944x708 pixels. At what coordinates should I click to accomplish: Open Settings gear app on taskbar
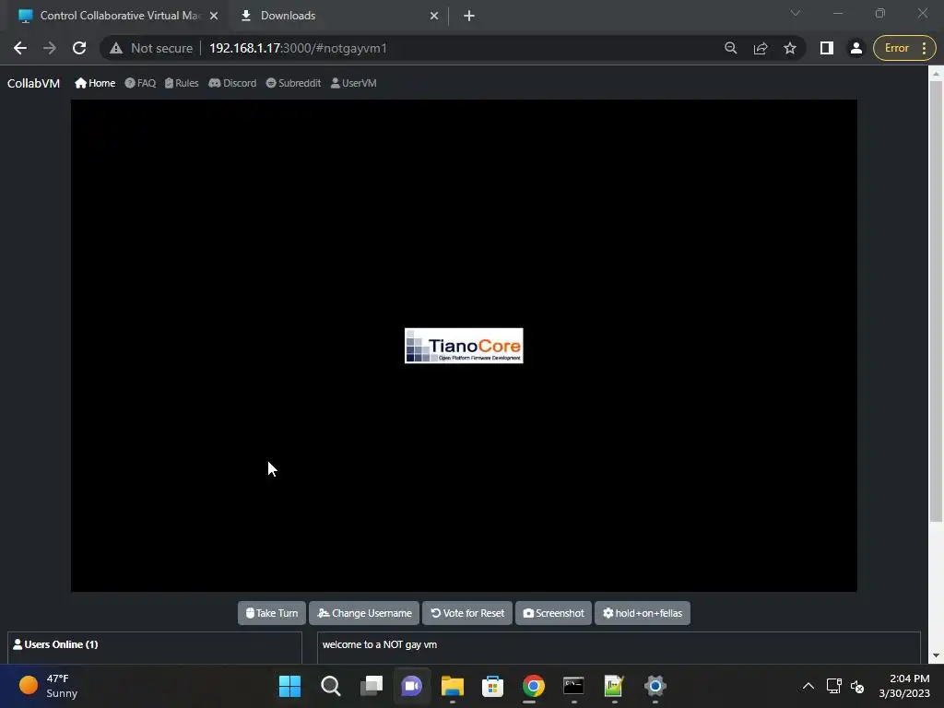pos(655,686)
